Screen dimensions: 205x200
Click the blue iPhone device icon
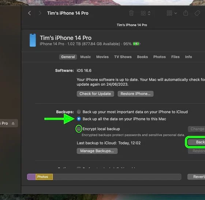point(33,40)
